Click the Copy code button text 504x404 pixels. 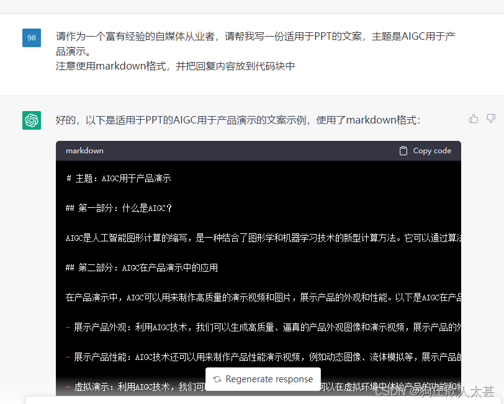pos(432,151)
